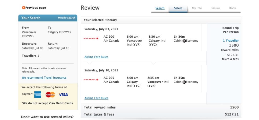
Task: Click the VISA logo
Action: click(x=63, y=94)
